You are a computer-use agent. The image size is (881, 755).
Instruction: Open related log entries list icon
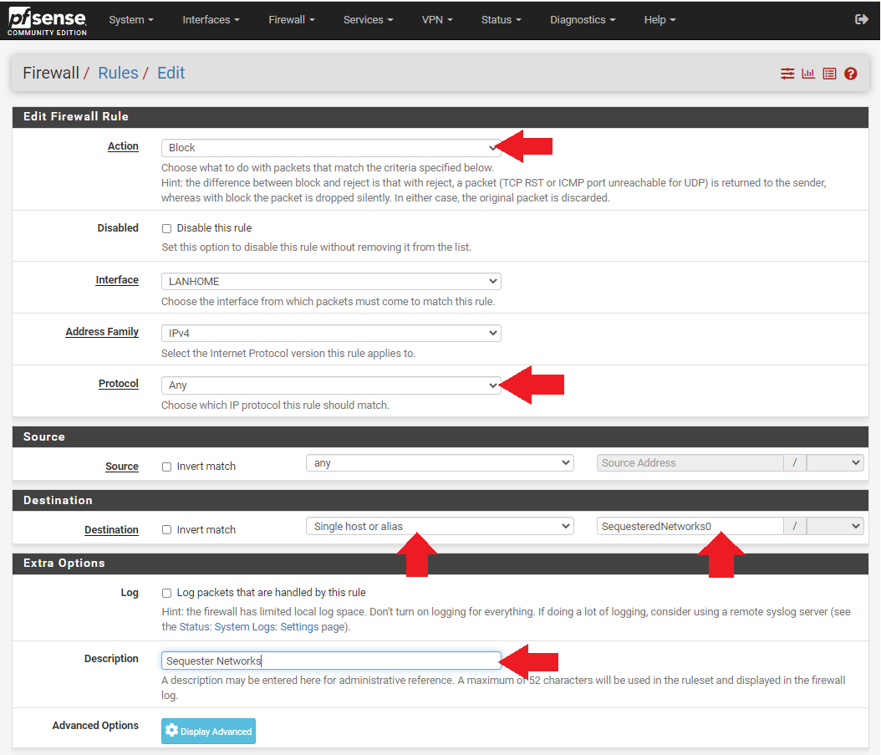click(x=829, y=74)
